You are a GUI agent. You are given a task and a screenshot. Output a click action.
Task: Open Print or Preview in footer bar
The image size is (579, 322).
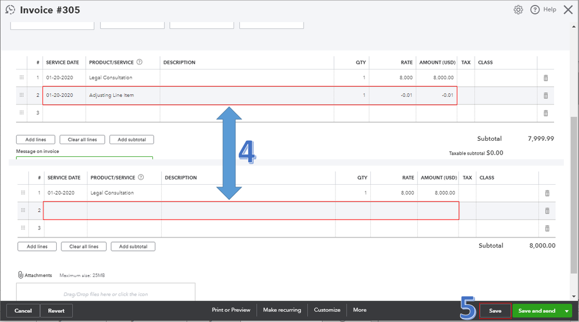coord(231,310)
